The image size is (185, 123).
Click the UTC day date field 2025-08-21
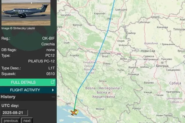[x=15, y=113]
